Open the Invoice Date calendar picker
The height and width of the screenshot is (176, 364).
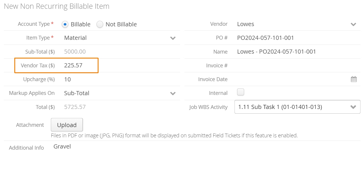(354, 79)
